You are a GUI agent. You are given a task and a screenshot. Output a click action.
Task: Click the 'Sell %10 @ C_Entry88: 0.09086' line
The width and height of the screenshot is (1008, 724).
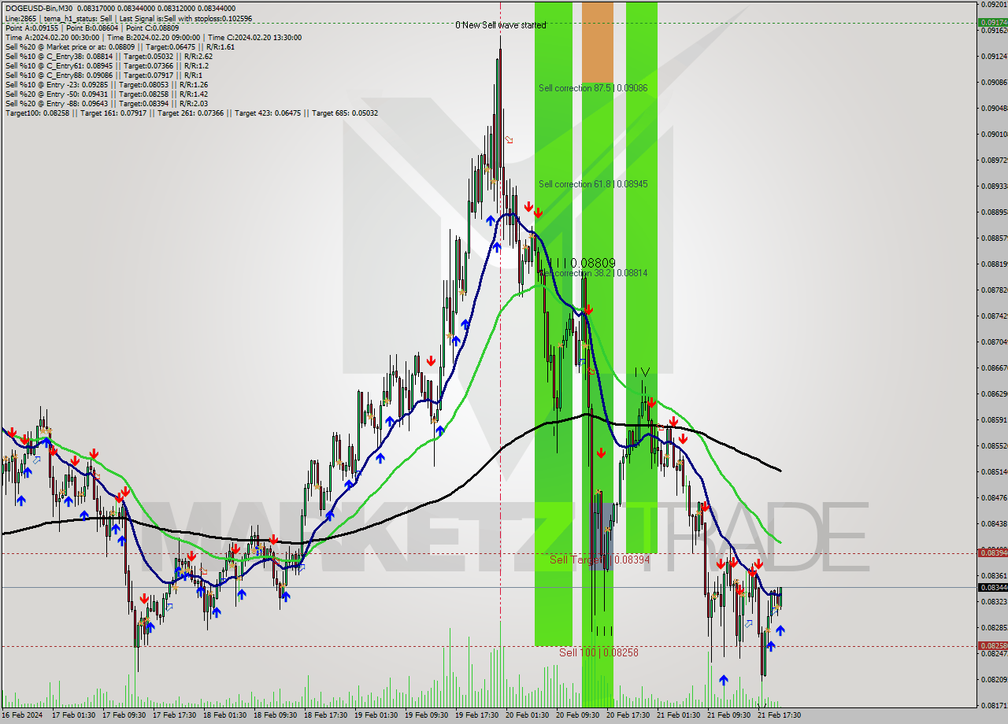coord(103,75)
